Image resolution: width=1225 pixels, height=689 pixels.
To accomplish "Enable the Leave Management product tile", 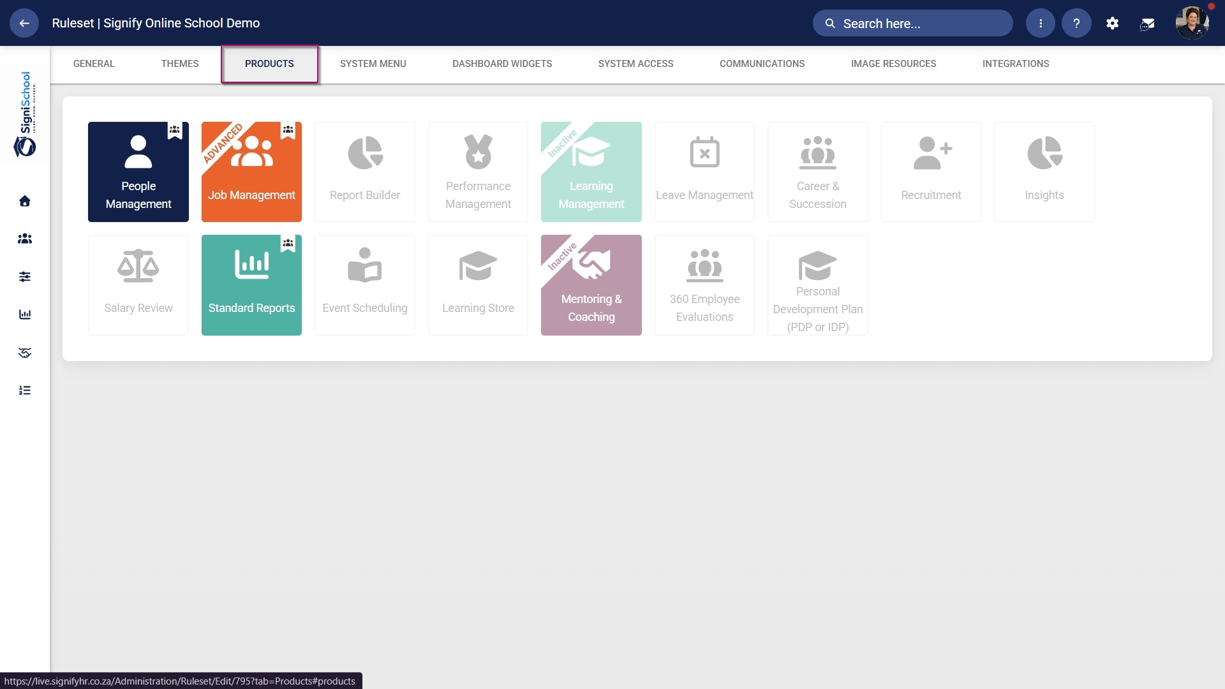I will [x=704, y=172].
